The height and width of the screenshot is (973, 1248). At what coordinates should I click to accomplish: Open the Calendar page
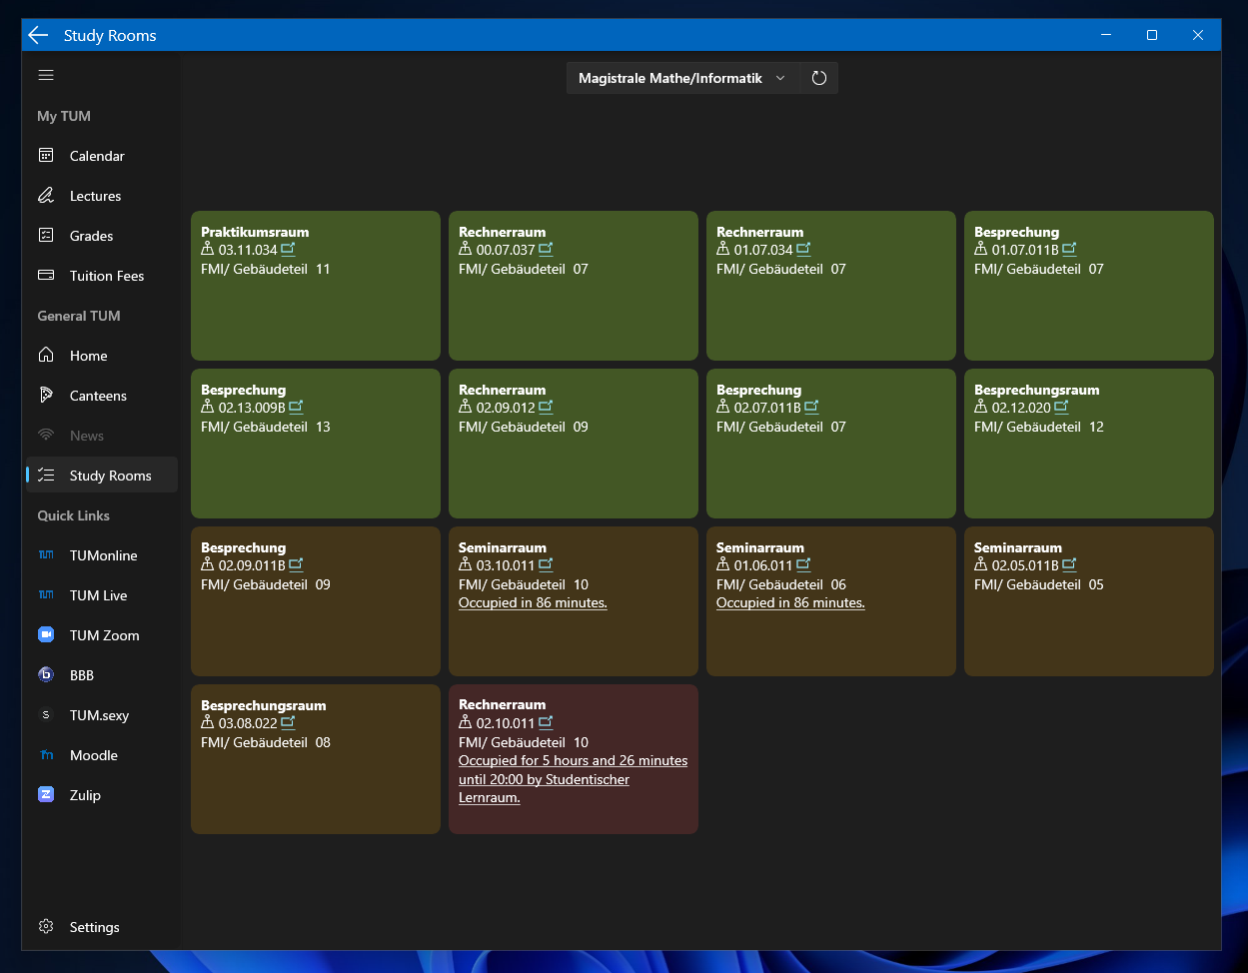click(97, 156)
